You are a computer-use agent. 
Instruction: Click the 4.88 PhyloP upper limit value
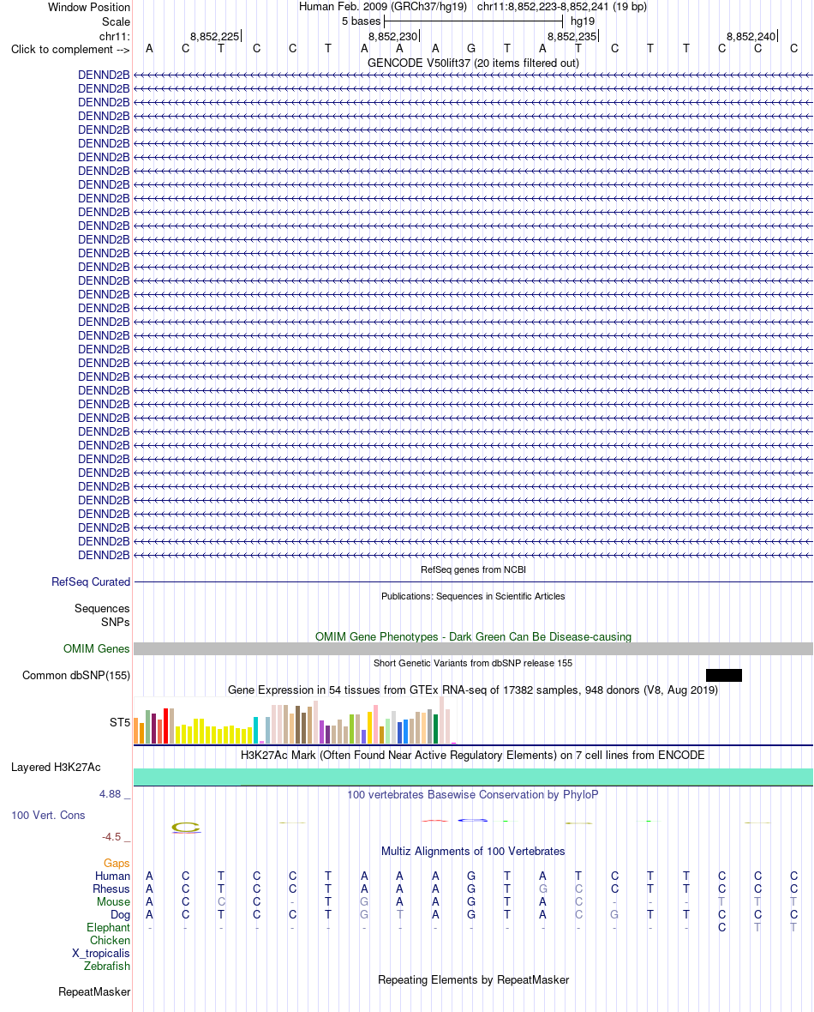point(110,794)
